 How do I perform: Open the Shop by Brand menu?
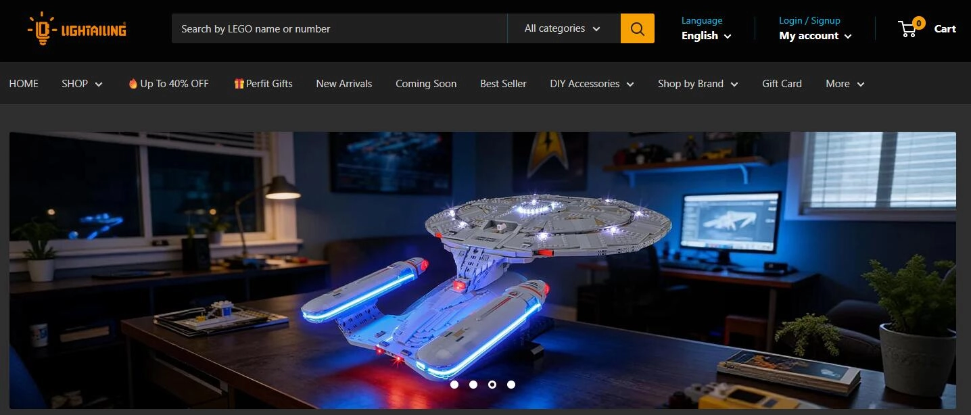click(x=698, y=84)
